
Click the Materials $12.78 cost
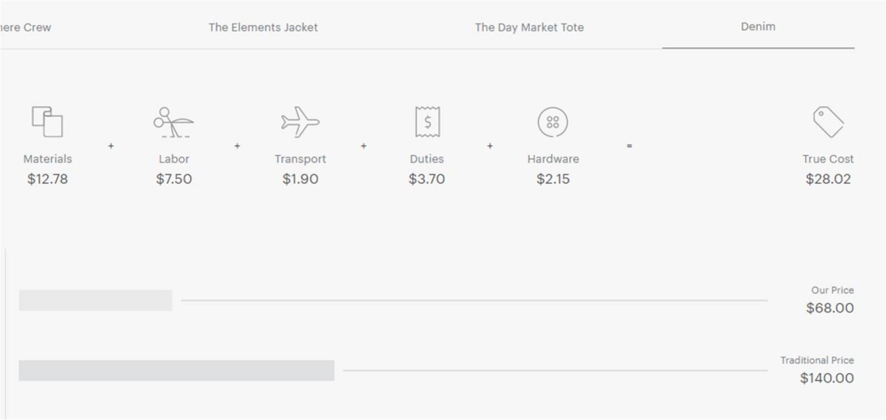[47, 179]
